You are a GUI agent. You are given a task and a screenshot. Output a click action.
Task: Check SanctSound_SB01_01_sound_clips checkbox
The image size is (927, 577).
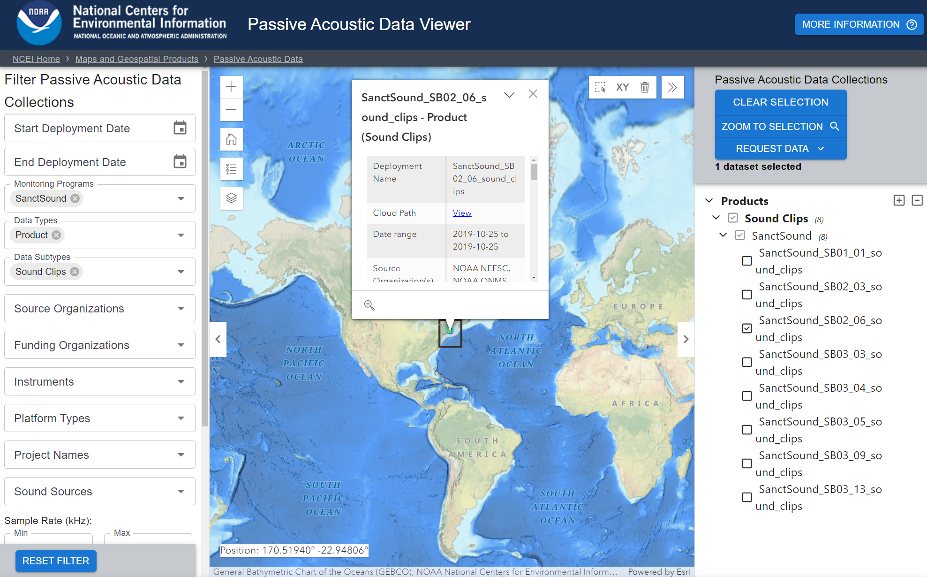pos(747,261)
